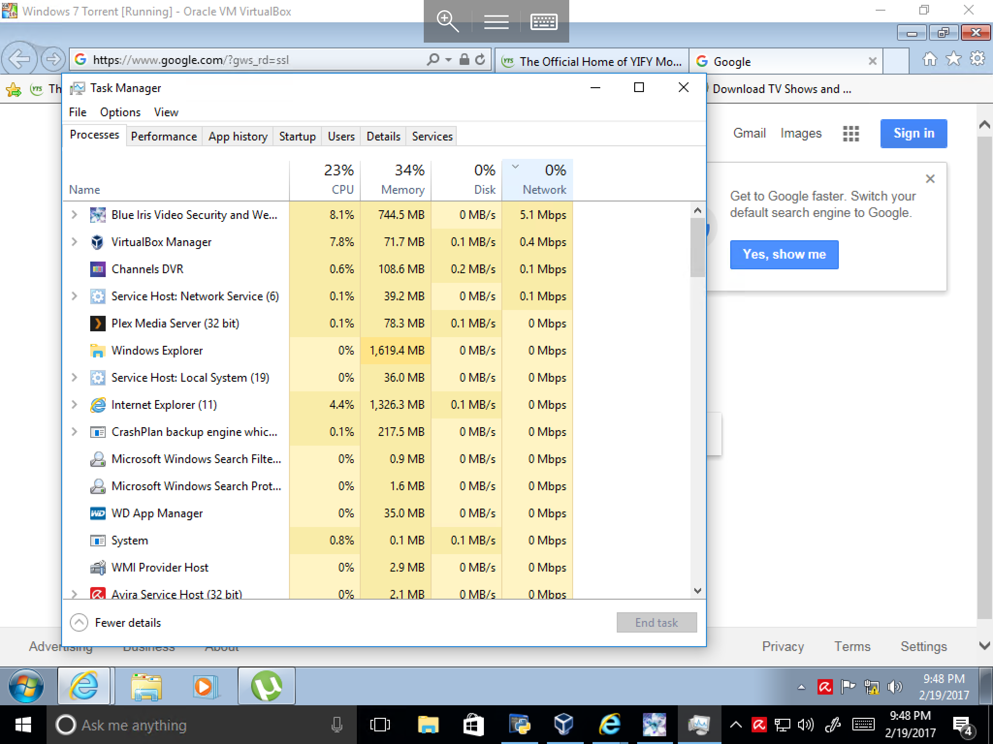This screenshot has width=993, height=744.
Task: Click the Blue Iris process icon
Action: [x=97, y=215]
